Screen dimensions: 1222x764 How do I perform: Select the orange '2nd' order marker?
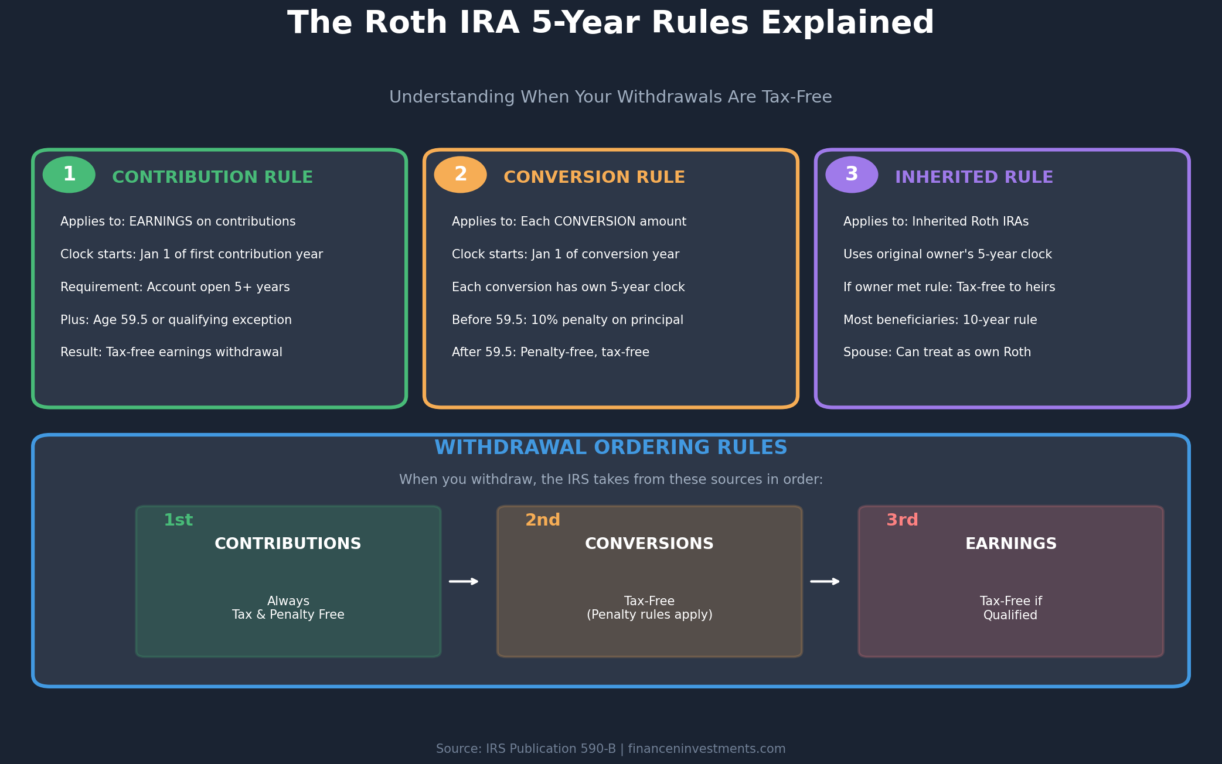(x=542, y=520)
